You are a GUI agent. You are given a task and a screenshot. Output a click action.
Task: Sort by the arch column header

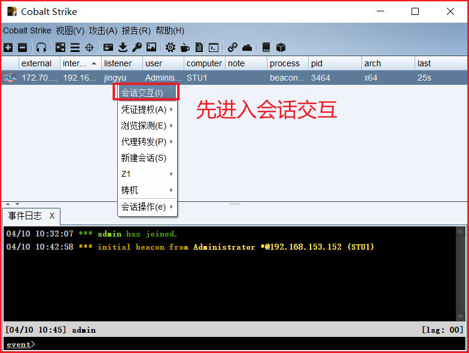coord(388,63)
